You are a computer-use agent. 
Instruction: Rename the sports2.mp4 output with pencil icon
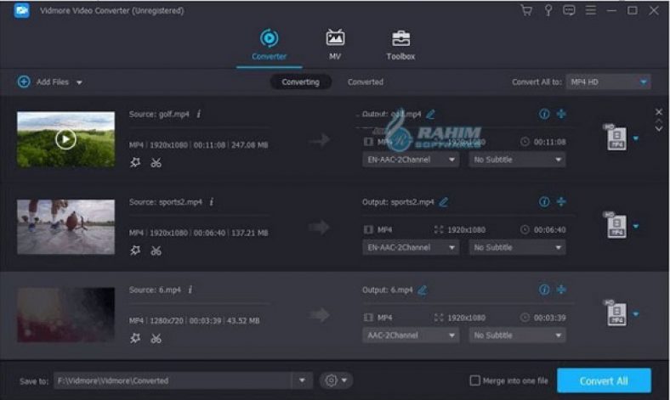click(444, 202)
